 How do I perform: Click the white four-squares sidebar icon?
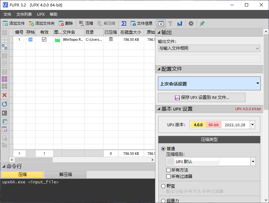pos(4,40)
